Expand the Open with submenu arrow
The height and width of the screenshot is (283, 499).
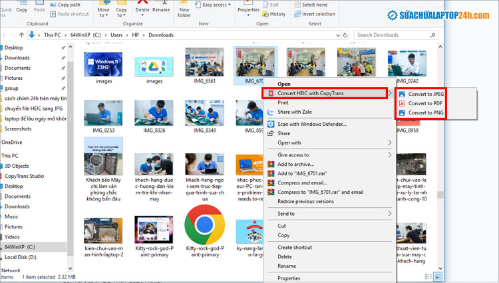pos(389,142)
